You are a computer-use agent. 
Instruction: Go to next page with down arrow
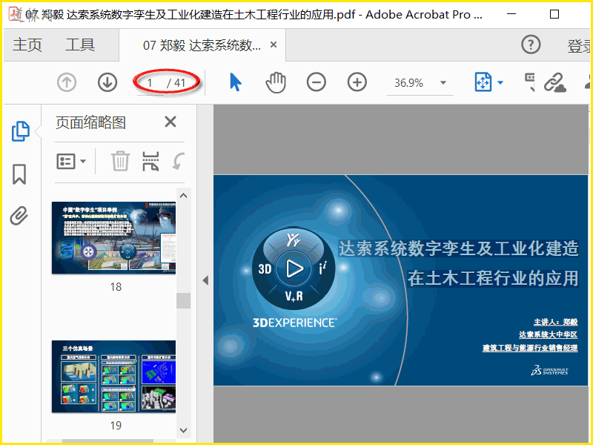107,82
